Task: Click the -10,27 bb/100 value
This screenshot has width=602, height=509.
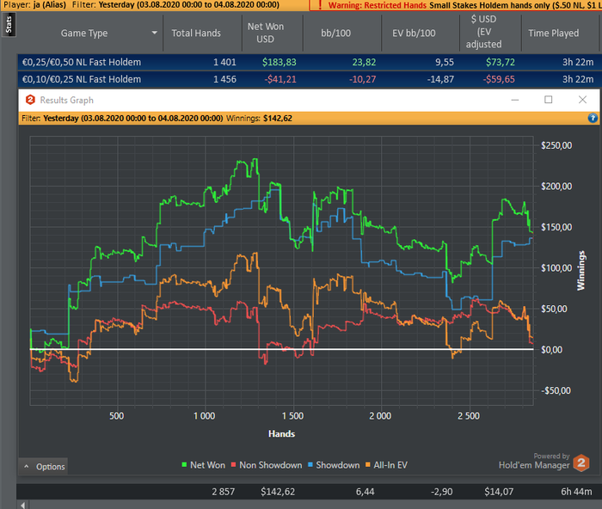Action: coord(362,79)
